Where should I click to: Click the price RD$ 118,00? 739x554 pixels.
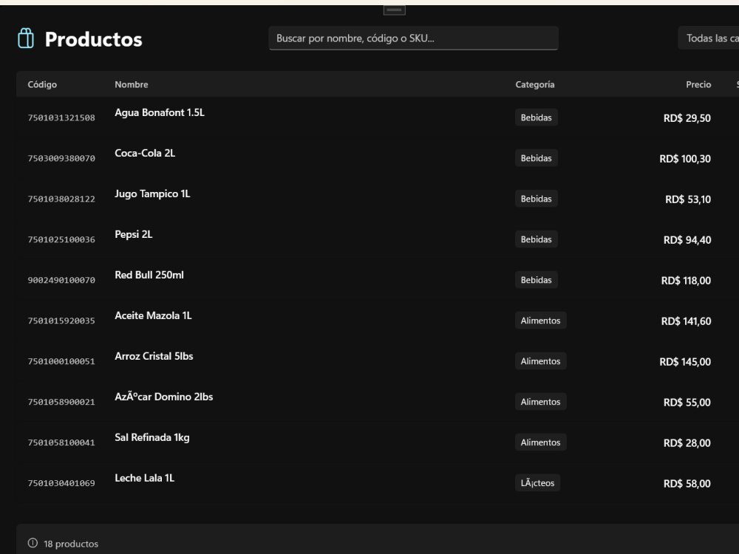pos(687,280)
